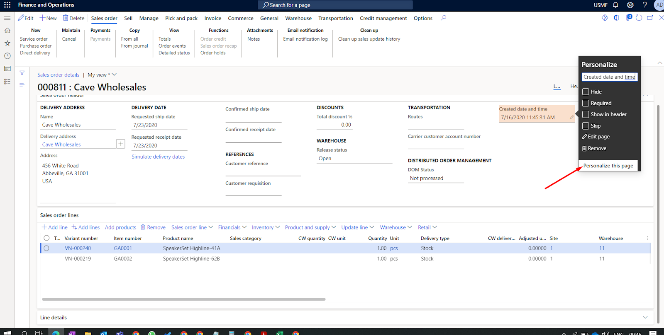Viewport: 664px width, 335px height.
Task: Open the Retail dropdown
Action: pyautogui.click(x=427, y=227)
